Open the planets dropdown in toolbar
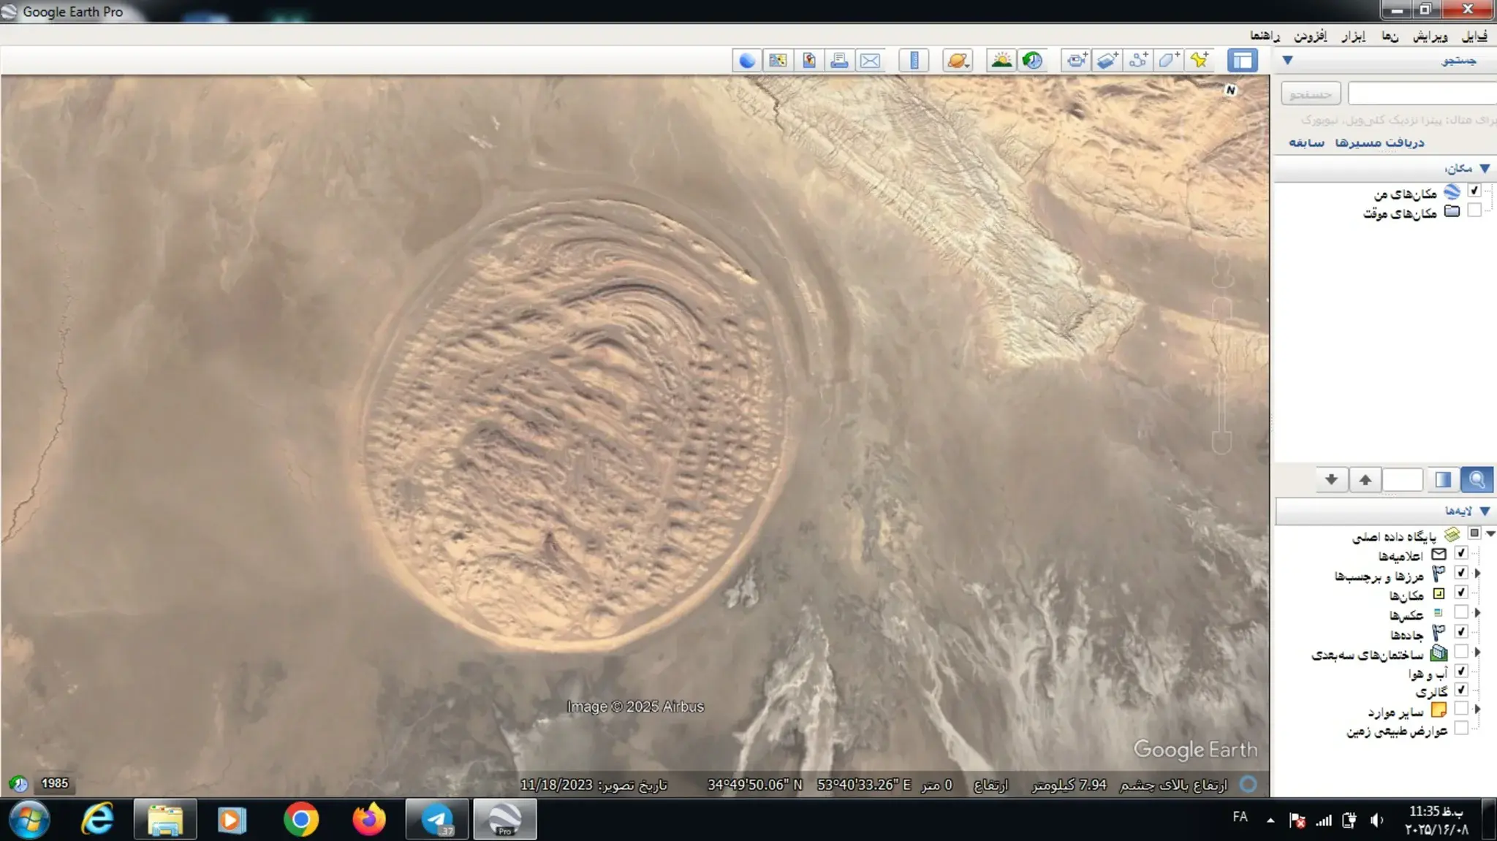Image resolution: width=1497 pixels, height=841 pixels. click(958, 61)
